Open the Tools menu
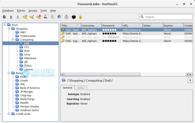Viewport: 195px width, 123px height. pos(44,11)
